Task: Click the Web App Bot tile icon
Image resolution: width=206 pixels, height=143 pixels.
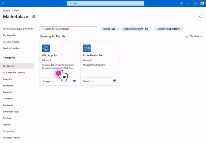Action: point(46,48)
